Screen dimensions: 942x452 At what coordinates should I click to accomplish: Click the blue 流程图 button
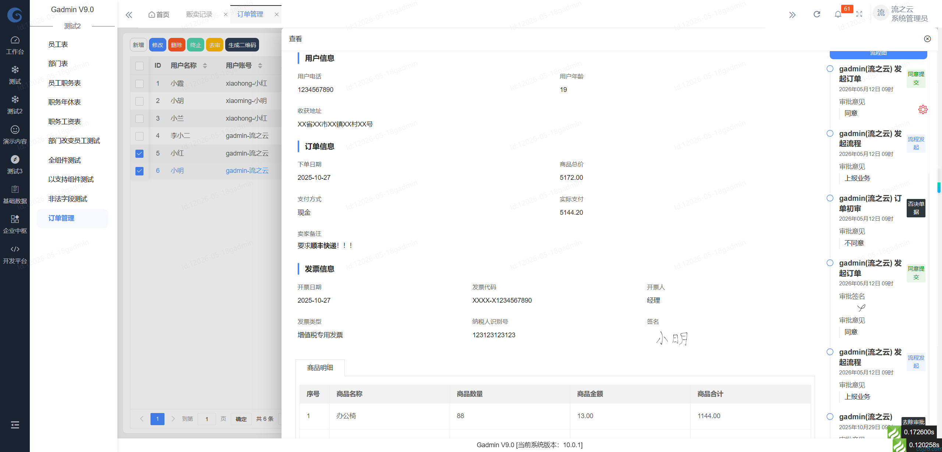(878, 54)
